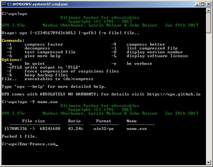Click the 'Usage: upx' line
The width and height of the screenshot is (213, 167).
[70, 33]
